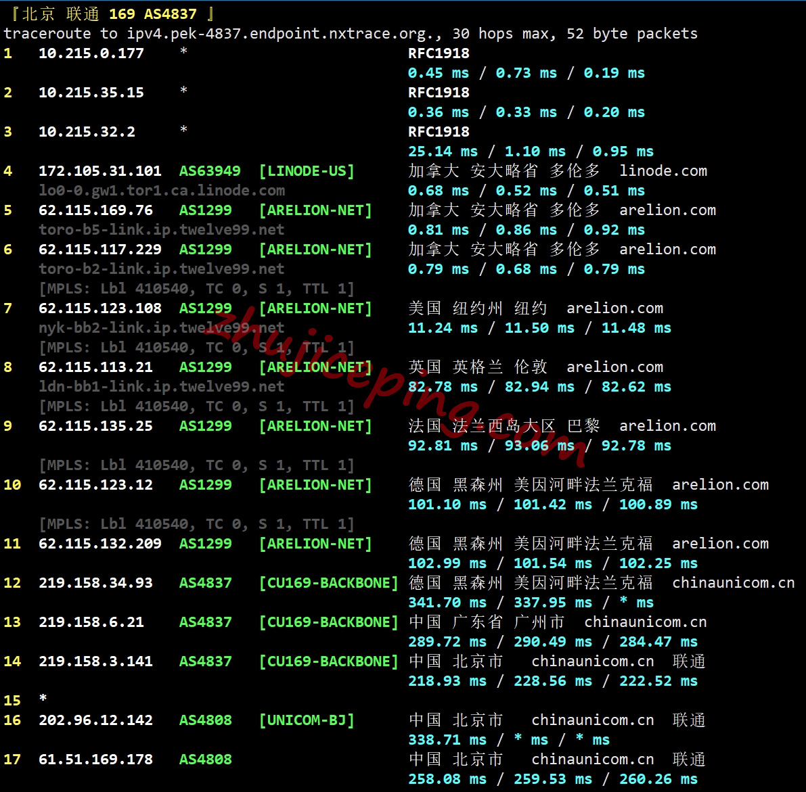Click the location text 英国 英格兰 伦敦
This screenshot has width=806, height=792.
pyautogui.click(x=478, y=367)
